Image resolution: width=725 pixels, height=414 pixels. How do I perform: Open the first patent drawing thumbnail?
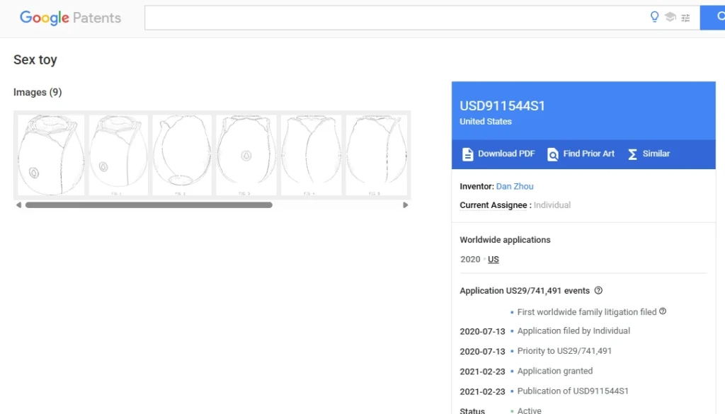coord(50,155)
